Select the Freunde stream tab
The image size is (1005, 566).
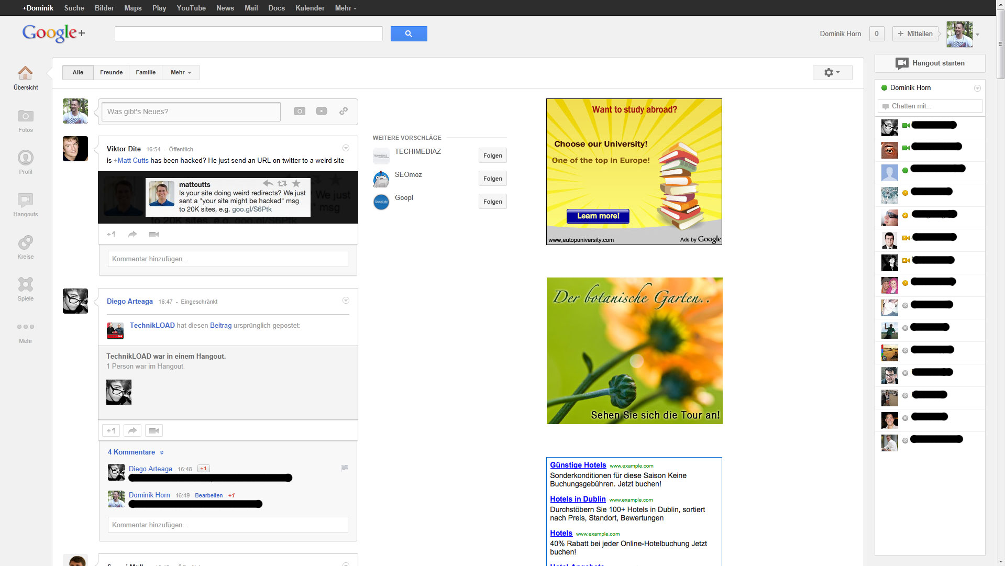click(112, 72)
